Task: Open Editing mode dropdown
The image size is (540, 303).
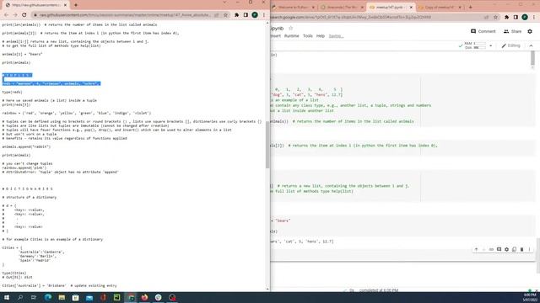Action: tap(510, 45)
